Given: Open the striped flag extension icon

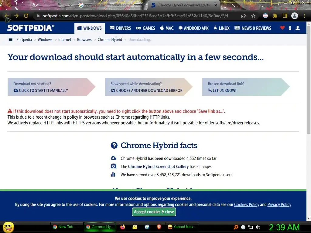Looking at the screenshot, I should pos(265,16).
